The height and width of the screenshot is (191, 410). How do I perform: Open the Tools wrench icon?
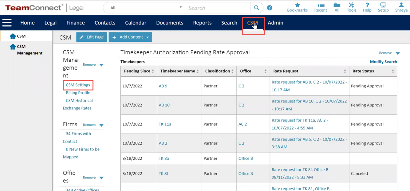(352, 5)
